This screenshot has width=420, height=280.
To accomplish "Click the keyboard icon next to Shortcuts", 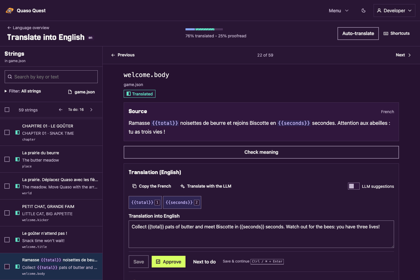I will (386, 34).
